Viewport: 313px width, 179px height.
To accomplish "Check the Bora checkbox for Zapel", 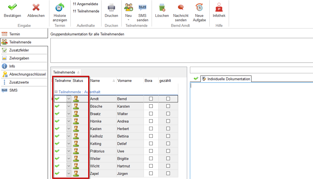I will [151, 173].
